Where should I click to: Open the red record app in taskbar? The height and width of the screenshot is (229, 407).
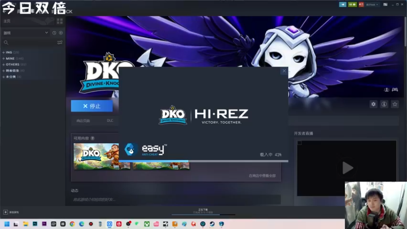[x=91, y=224]
